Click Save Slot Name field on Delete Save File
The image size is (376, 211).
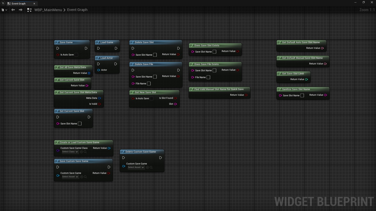tap(155, 77)
